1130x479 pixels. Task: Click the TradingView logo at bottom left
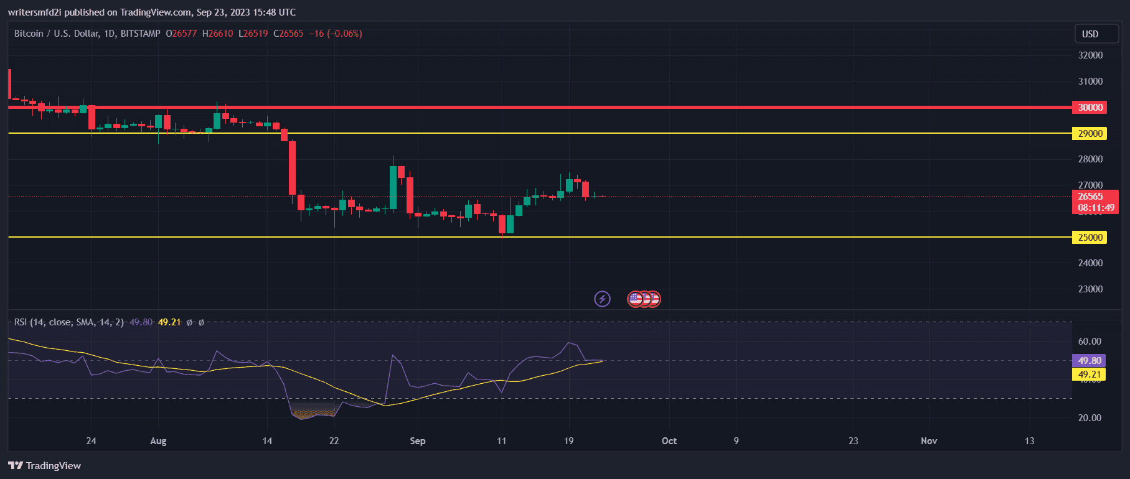[x=44, y=465]
